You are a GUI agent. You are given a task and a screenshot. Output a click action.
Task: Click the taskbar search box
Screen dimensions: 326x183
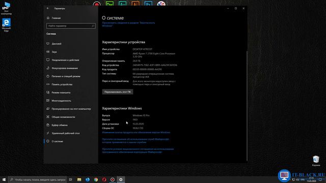[38, 179]
